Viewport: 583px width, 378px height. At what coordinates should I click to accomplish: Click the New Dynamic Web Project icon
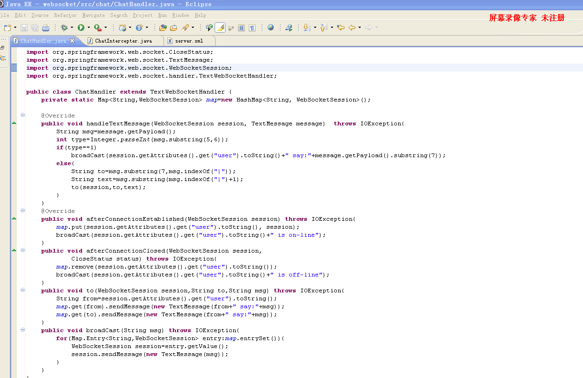coord(122,28)
